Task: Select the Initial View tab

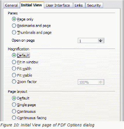Action: [x=32, y=5]
